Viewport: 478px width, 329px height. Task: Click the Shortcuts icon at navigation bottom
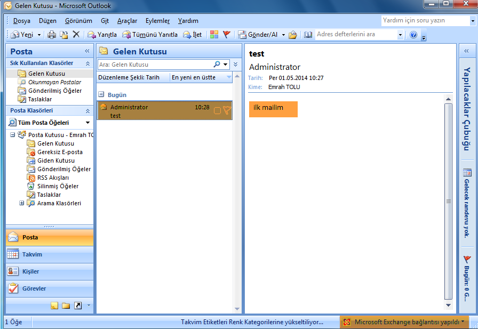tap(78, 306)
